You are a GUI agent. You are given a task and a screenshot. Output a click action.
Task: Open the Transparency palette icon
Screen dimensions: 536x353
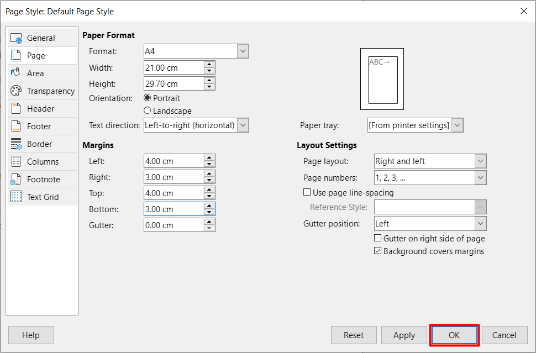click(17, 91)
